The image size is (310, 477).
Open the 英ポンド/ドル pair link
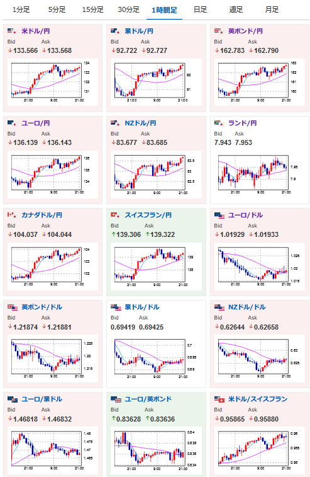point(42,307)
